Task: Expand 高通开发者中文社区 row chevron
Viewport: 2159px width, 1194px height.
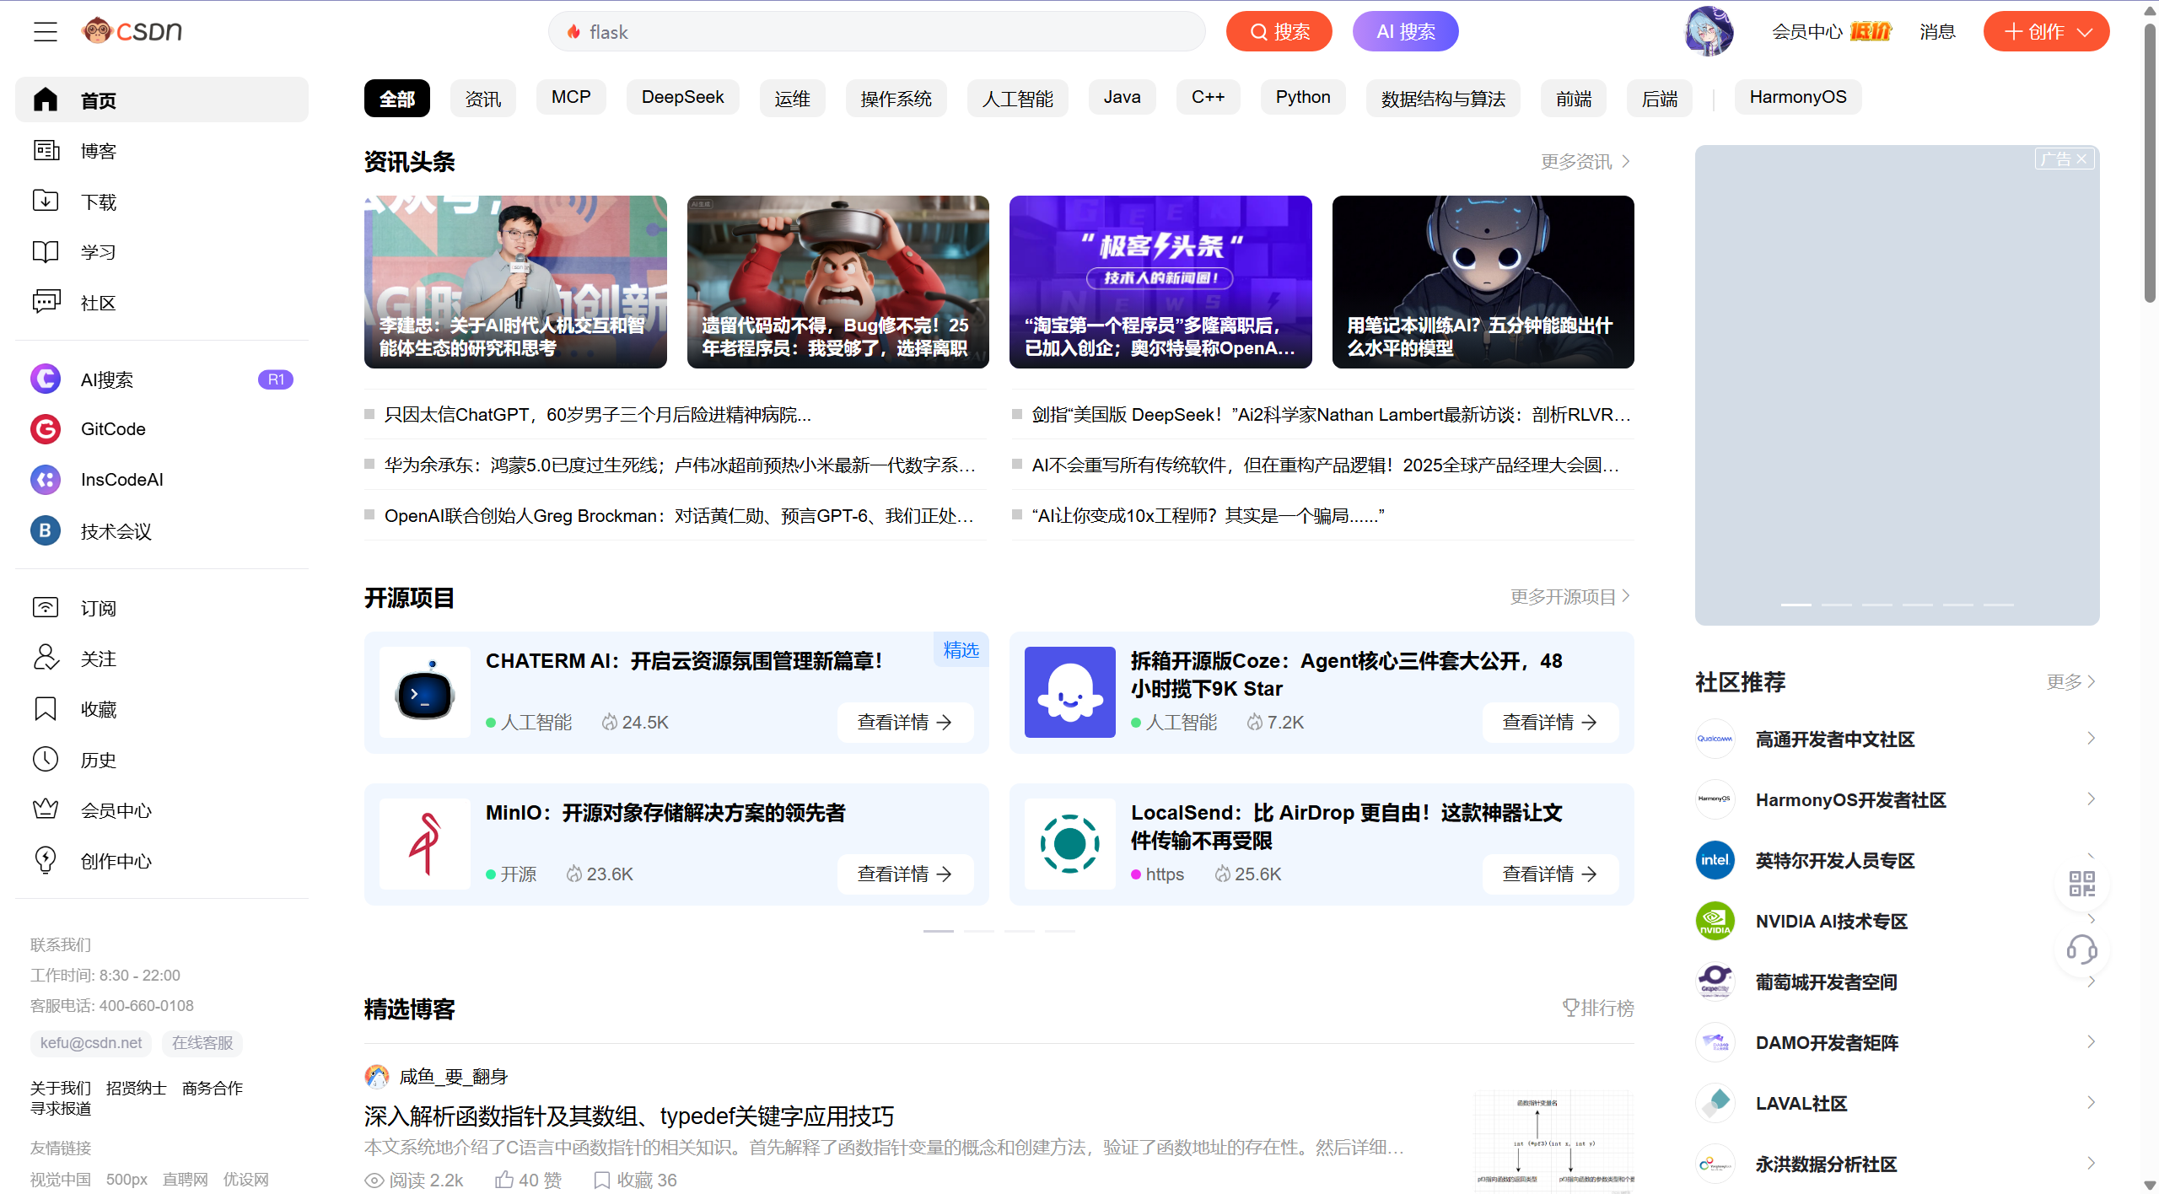Action: point(2091,739)
